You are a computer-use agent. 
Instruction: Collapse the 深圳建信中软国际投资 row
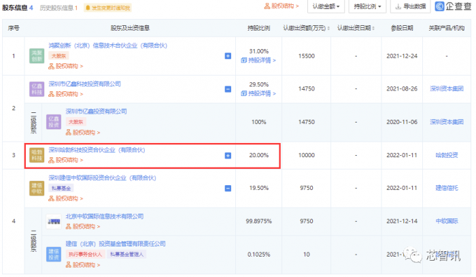pos(228,189)
